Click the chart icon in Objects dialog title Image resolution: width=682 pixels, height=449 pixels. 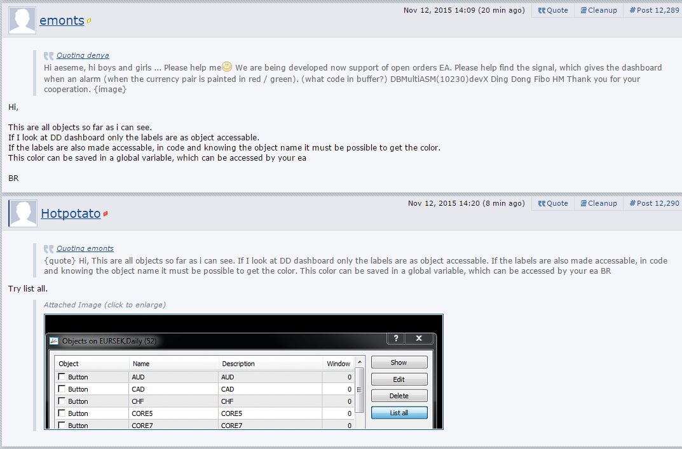(54, 341)
